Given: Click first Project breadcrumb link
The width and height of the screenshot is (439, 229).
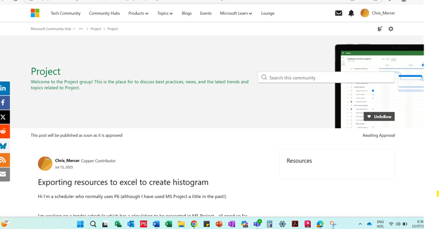Looking at the screenshot, I should pyautogui.click(x=96, y=29).
